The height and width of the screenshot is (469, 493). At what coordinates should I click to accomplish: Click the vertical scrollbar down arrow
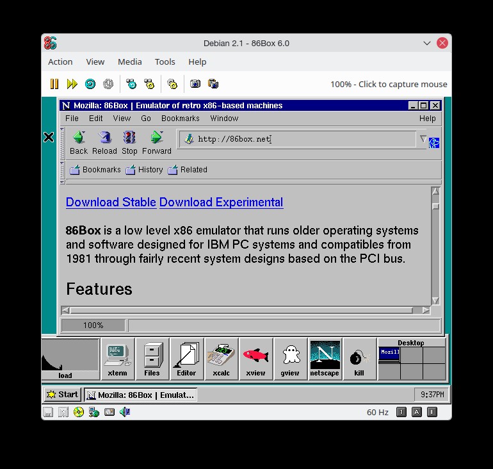(x=435, y=300)
